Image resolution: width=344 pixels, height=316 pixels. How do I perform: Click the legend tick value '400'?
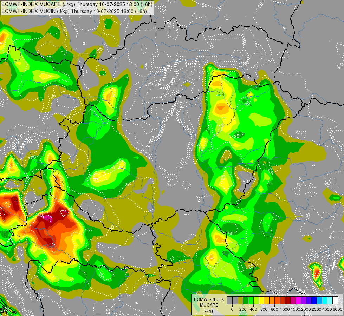(x=253, y=309)
